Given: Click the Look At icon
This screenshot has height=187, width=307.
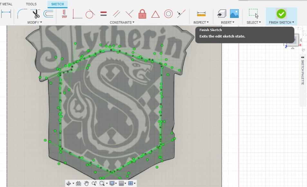Looking at the screenshot, I should point(78,183).
